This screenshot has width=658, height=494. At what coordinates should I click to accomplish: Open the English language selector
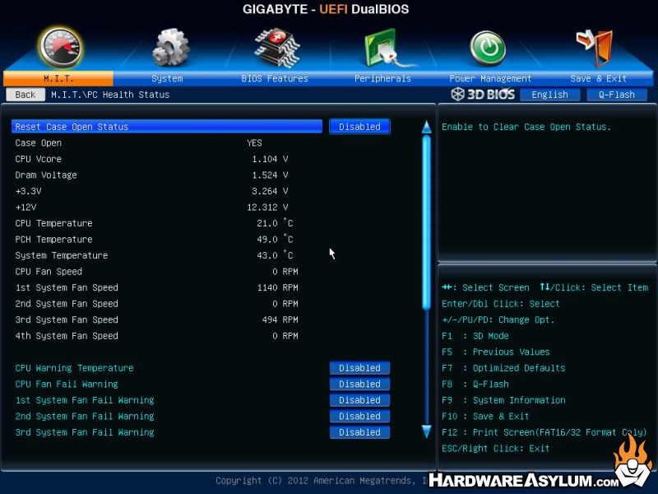click(549, 95)
